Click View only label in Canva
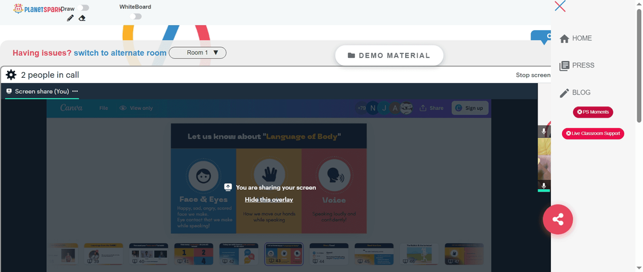 click(x=141, y=108)
